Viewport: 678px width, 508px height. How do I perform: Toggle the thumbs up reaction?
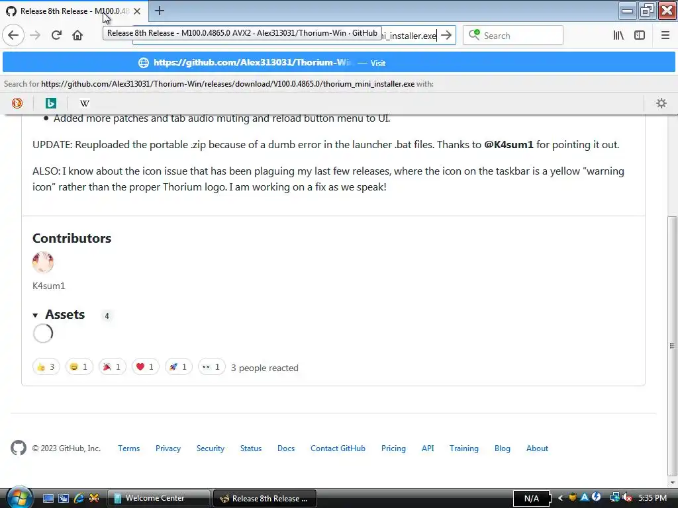(x=46, y=366)
